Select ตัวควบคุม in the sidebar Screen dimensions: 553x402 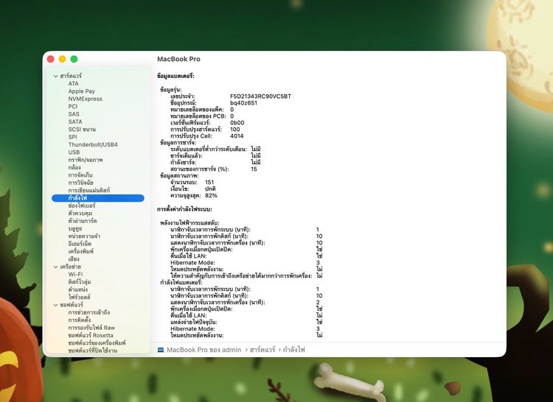(x=80, y=214)
